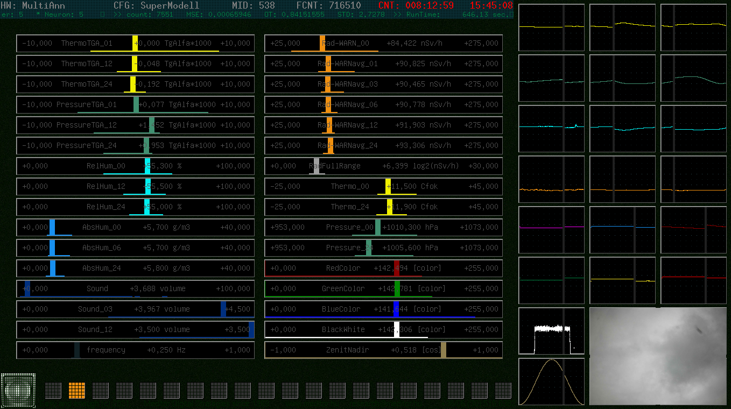Click the Pressure_00 hPa gauge
This screenshot has width=731, height=409.
(x=383, y=228)
